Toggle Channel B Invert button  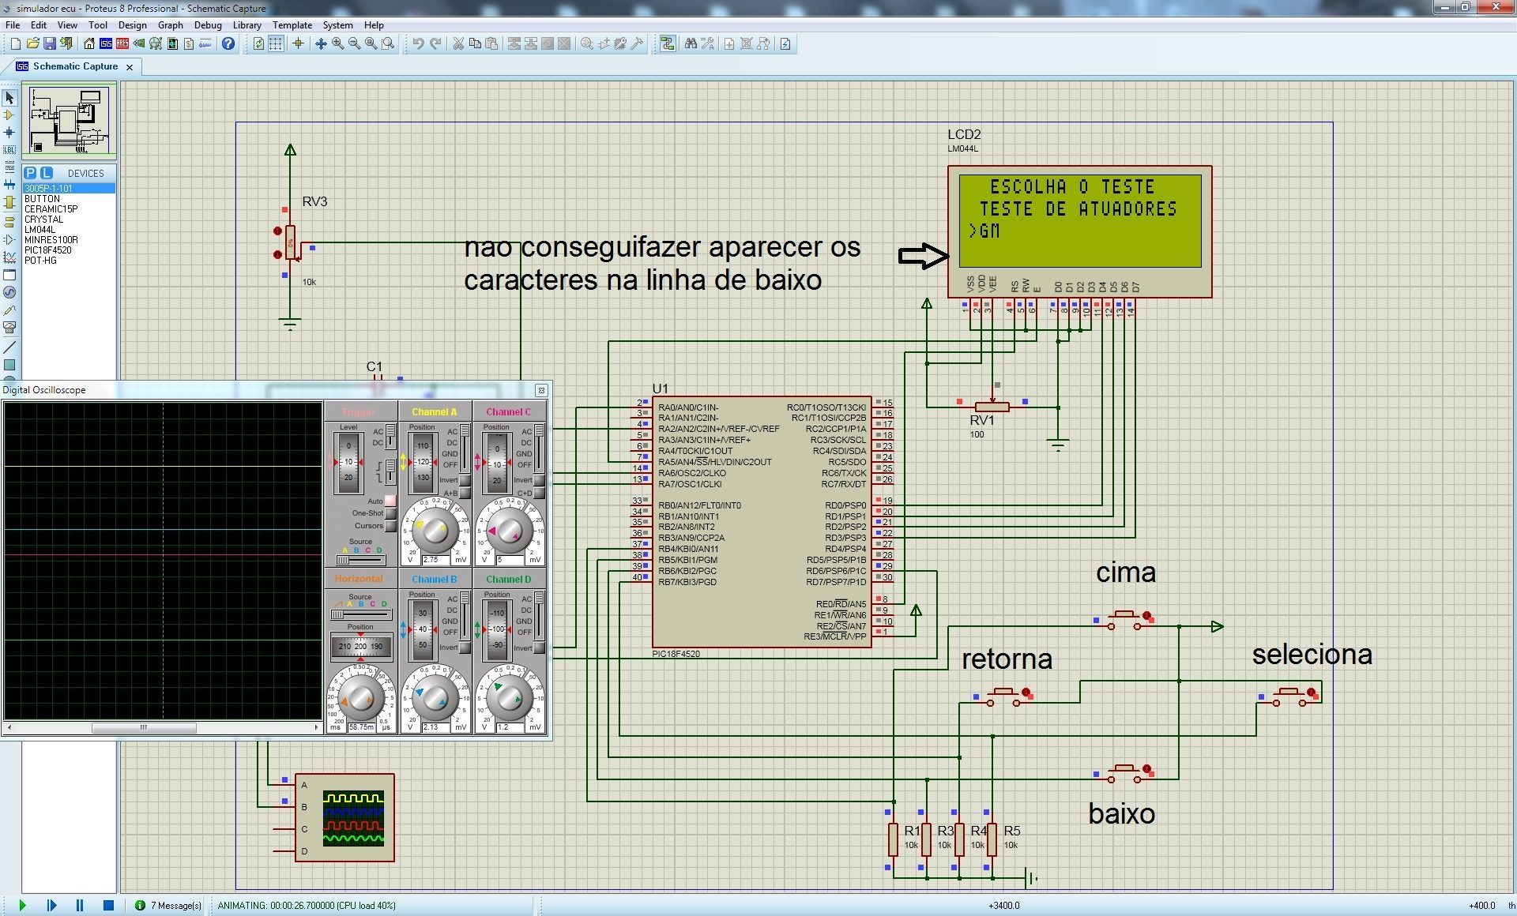point(465,648)
